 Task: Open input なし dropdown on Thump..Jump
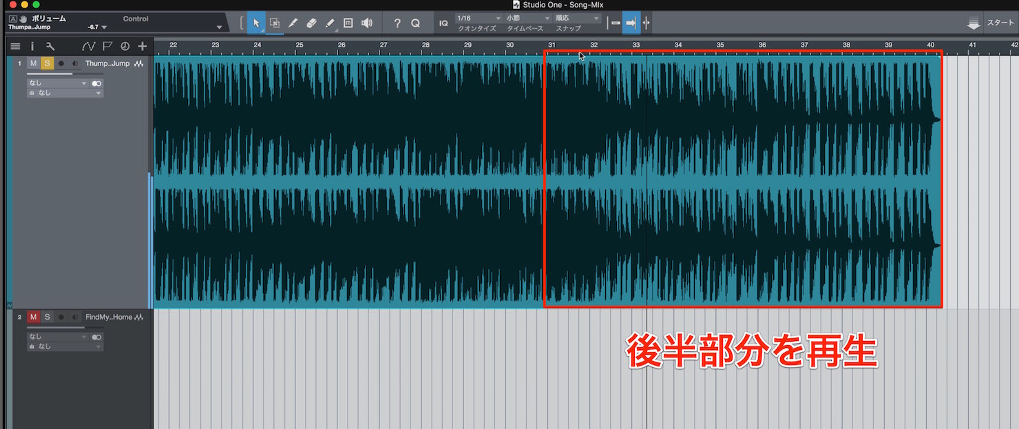tap(57, 83)
